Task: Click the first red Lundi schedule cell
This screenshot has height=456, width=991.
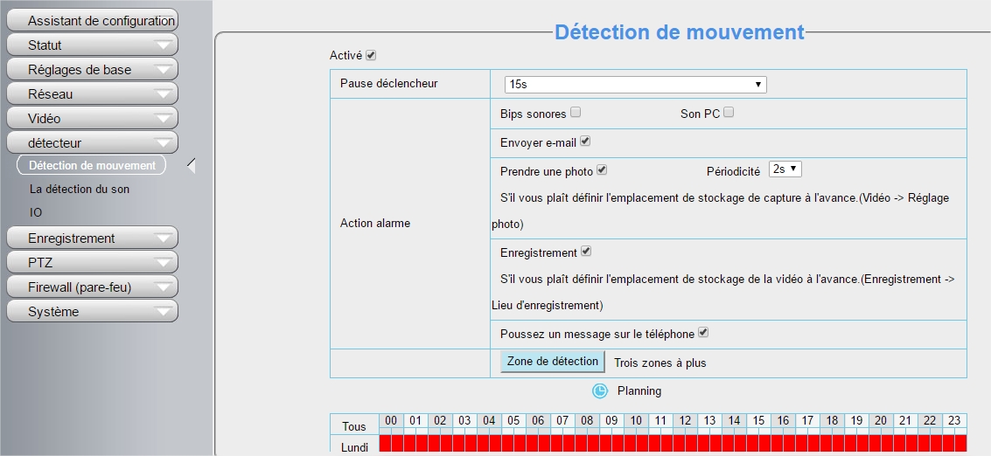Action: tap(386, 443)
